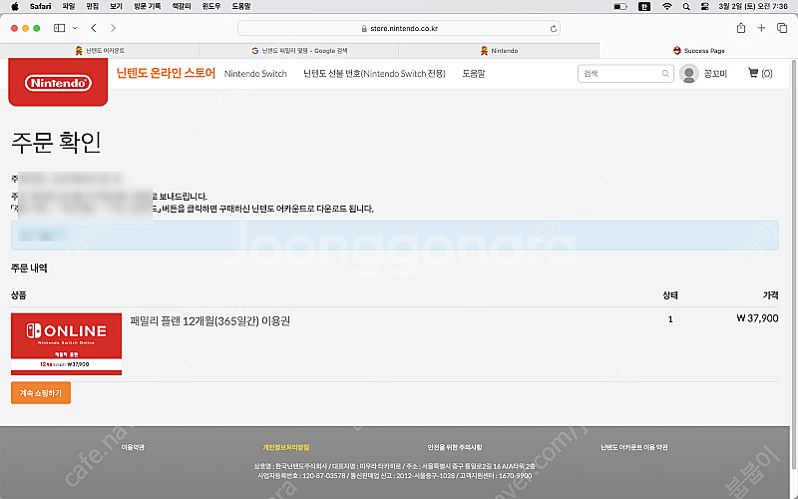This screenshot has height=499, width=798.
Task: Click the account name 공꼬미
Action: point(715,74)
